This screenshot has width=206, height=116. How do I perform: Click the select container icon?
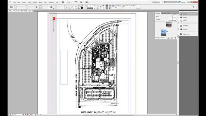coord(76,6)
